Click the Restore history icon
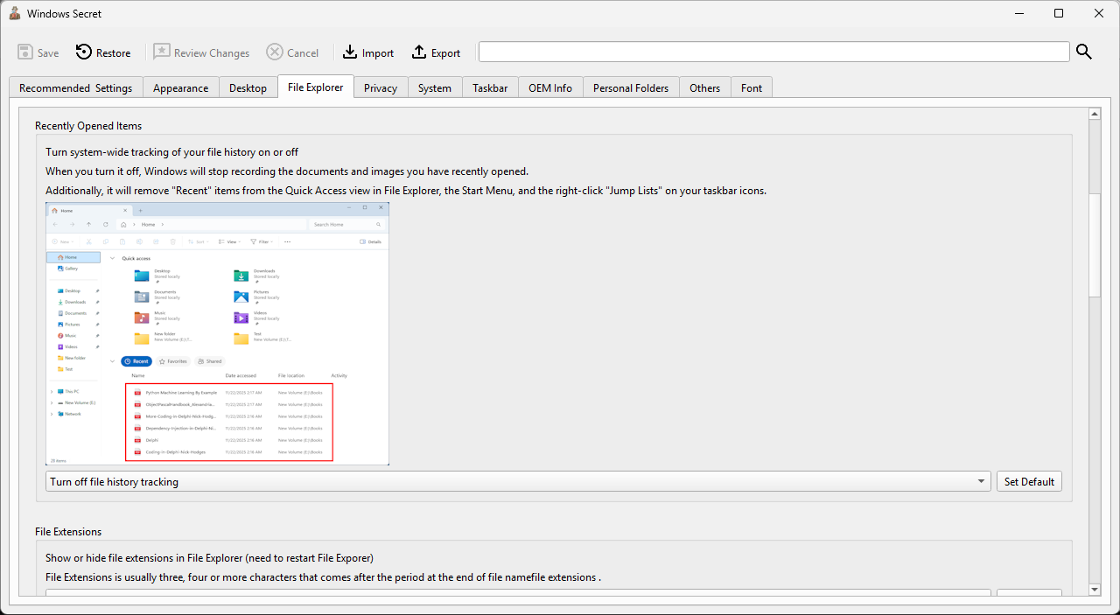The image size is (1120, 615). pos(84,52)
